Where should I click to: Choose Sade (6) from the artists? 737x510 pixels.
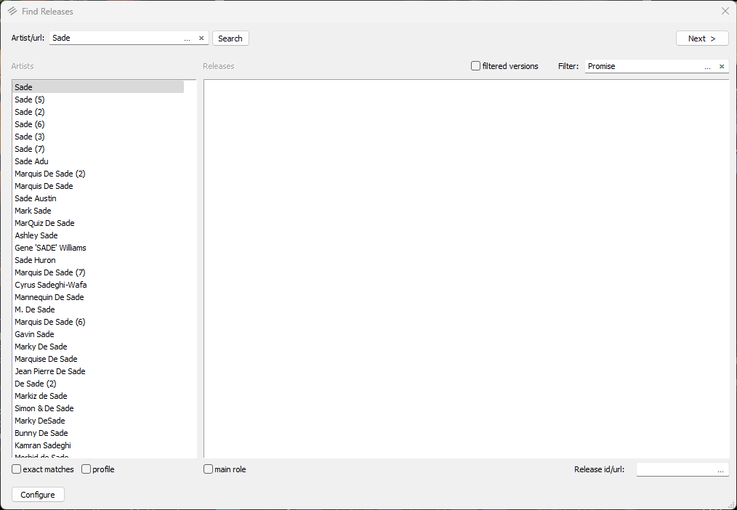98,124
